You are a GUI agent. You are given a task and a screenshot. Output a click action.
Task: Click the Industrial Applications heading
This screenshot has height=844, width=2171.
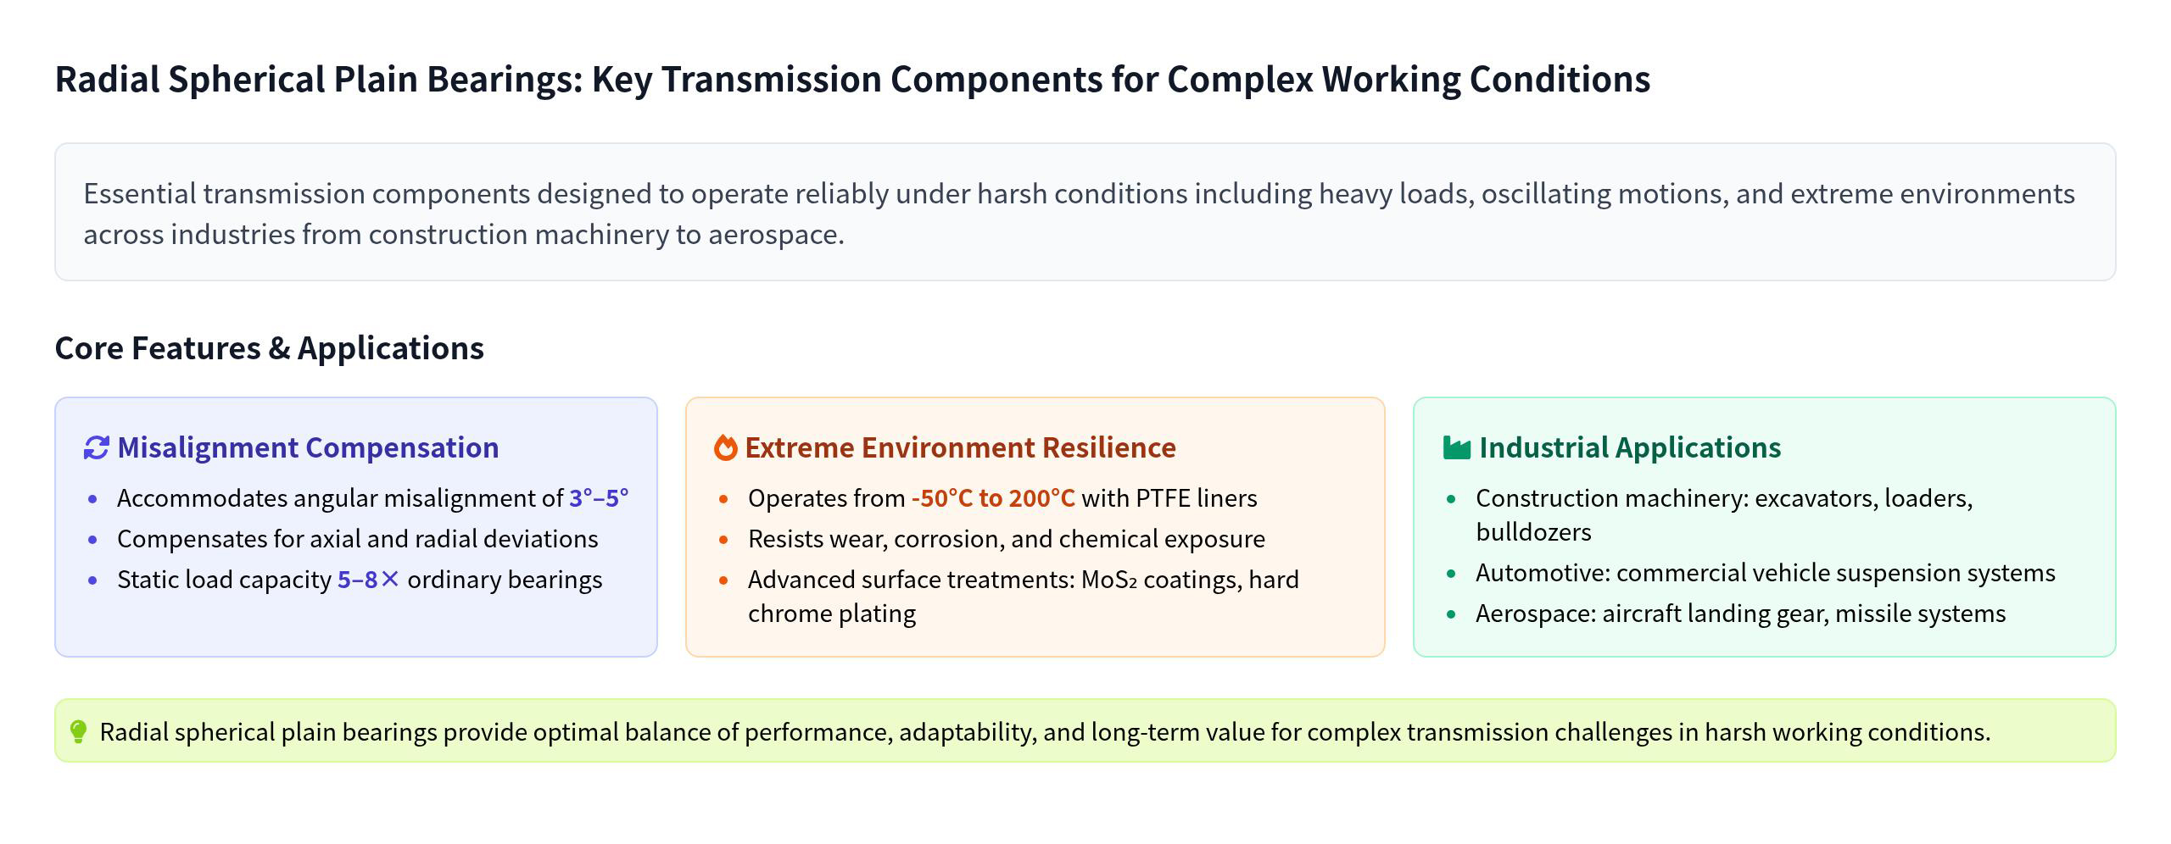[1629, 447]
